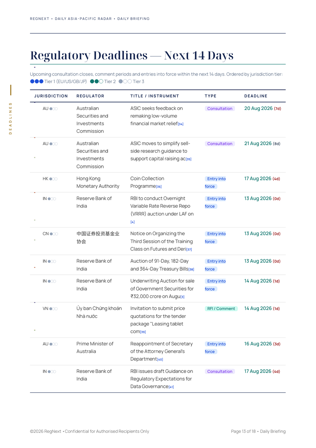Click the deadline 16 Aug 2026 (3d)

tap(262, 344)
